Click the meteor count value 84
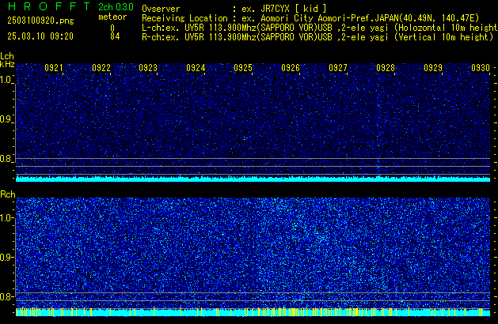The height and width of the screenshot is (324, 498). coord(115,36)
